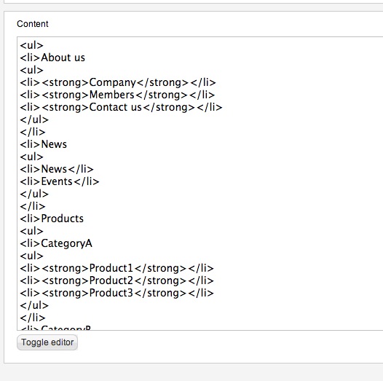Click the Toggle editor button
This screenshot has width=383, height=381.
tap(47, 342)
